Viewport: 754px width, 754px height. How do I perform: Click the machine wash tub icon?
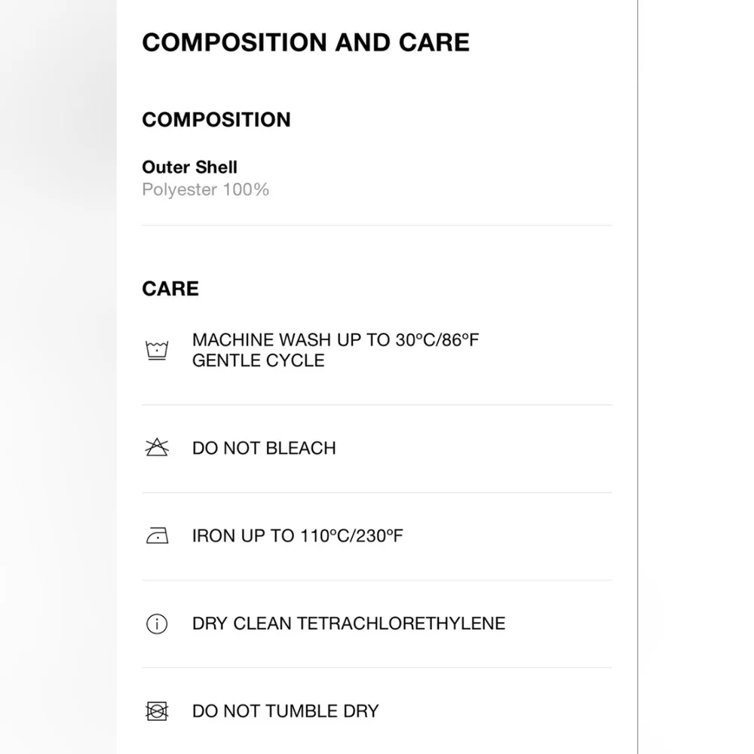(157, 351)
